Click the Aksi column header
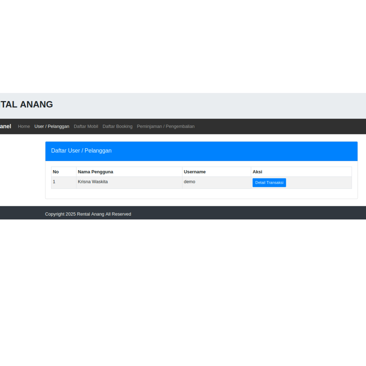 257,172
